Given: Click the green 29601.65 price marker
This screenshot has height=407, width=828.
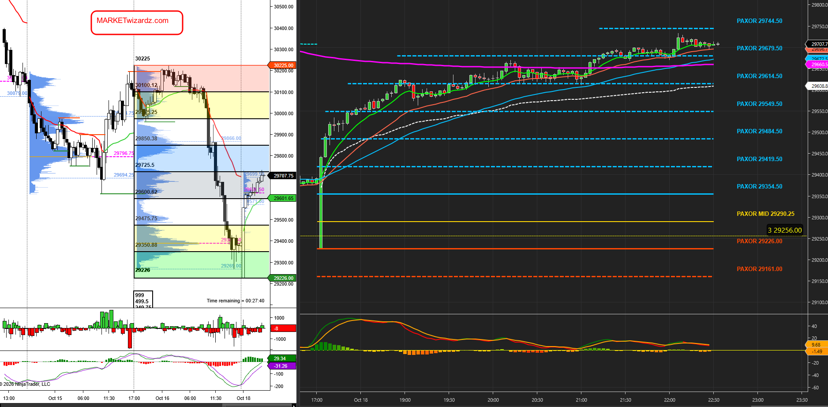Looking at the screenshot, I should pyautogui.click(x=282, y=198).
